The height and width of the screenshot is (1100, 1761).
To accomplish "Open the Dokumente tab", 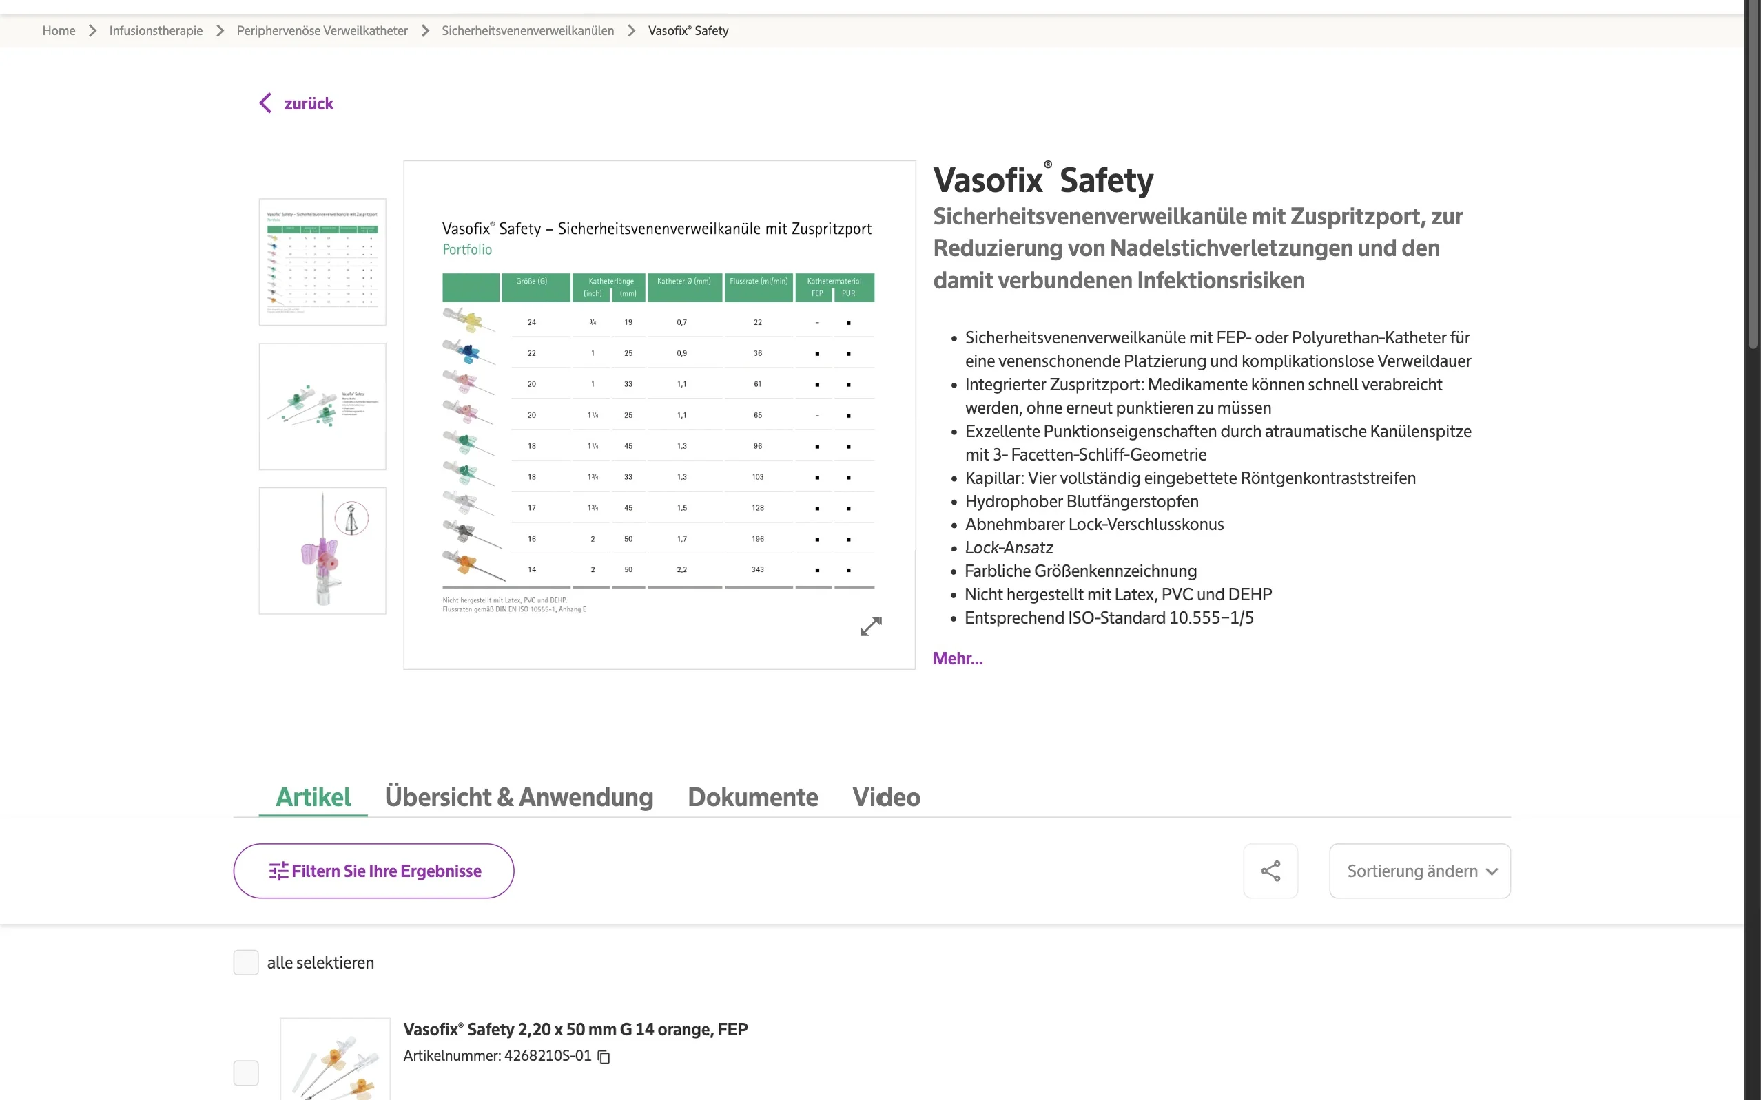I will (753, 797).
